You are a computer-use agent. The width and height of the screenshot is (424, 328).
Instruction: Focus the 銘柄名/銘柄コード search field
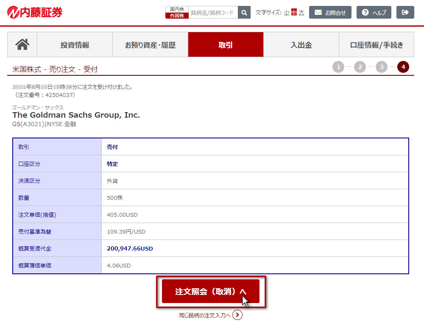click(x=213, y=12)
